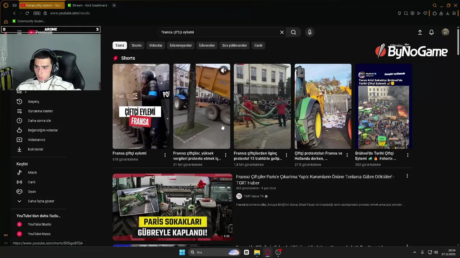Screen dimensions: 460x258
Task: Open the Opera GX main menu logo
Action: (6, 5)
